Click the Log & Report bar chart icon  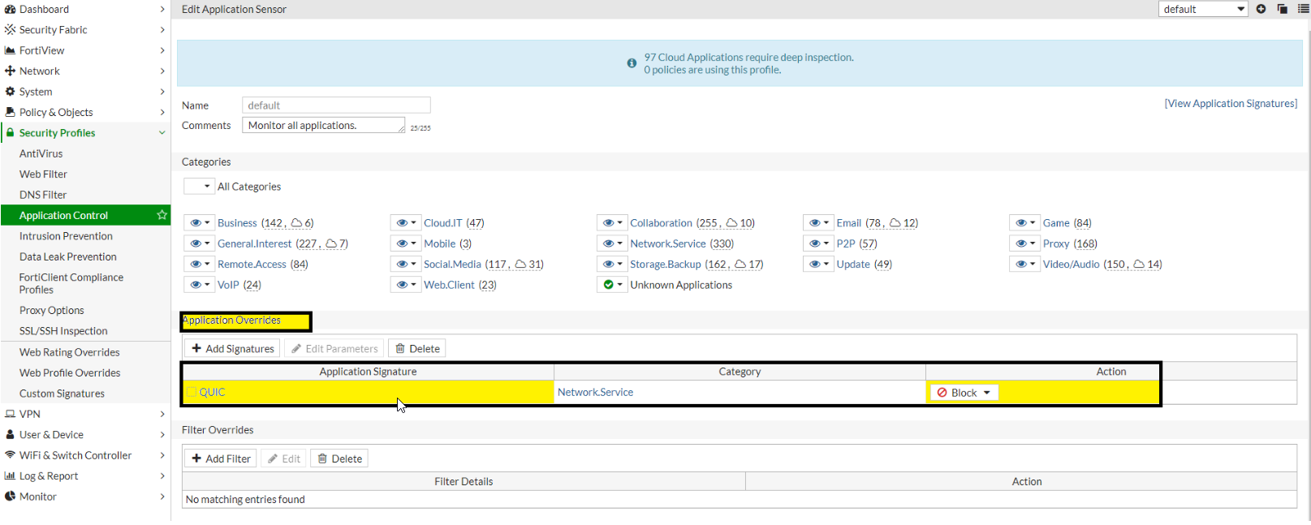(x=10, y=476)
